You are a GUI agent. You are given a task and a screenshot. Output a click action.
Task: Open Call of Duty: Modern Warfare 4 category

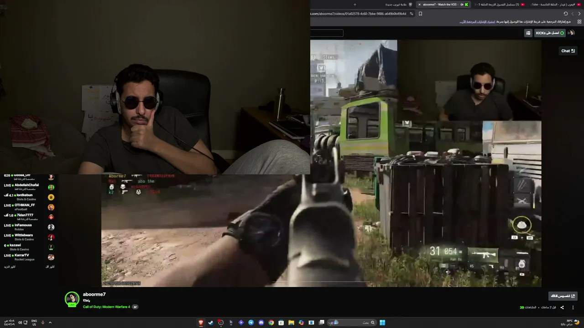pos(106,307)
